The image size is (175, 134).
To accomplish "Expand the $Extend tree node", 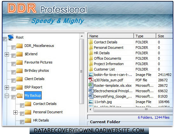I will pyautogui.click(x=7, y=54).
